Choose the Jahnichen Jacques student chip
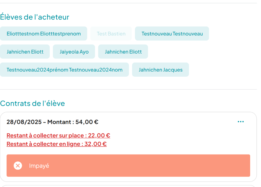 click(x=160, y=70)
